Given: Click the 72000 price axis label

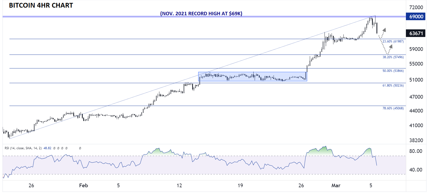Looking at the screenshot, I should pyautogui.click(x=416, y=7).
